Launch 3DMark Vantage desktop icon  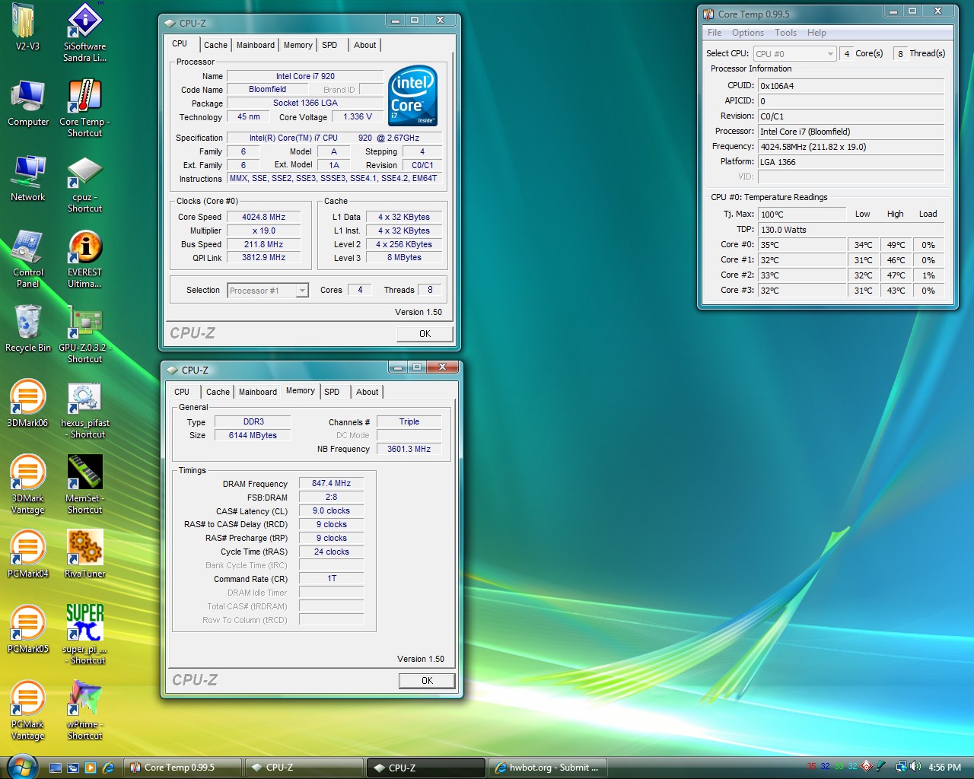pos(27,485)
